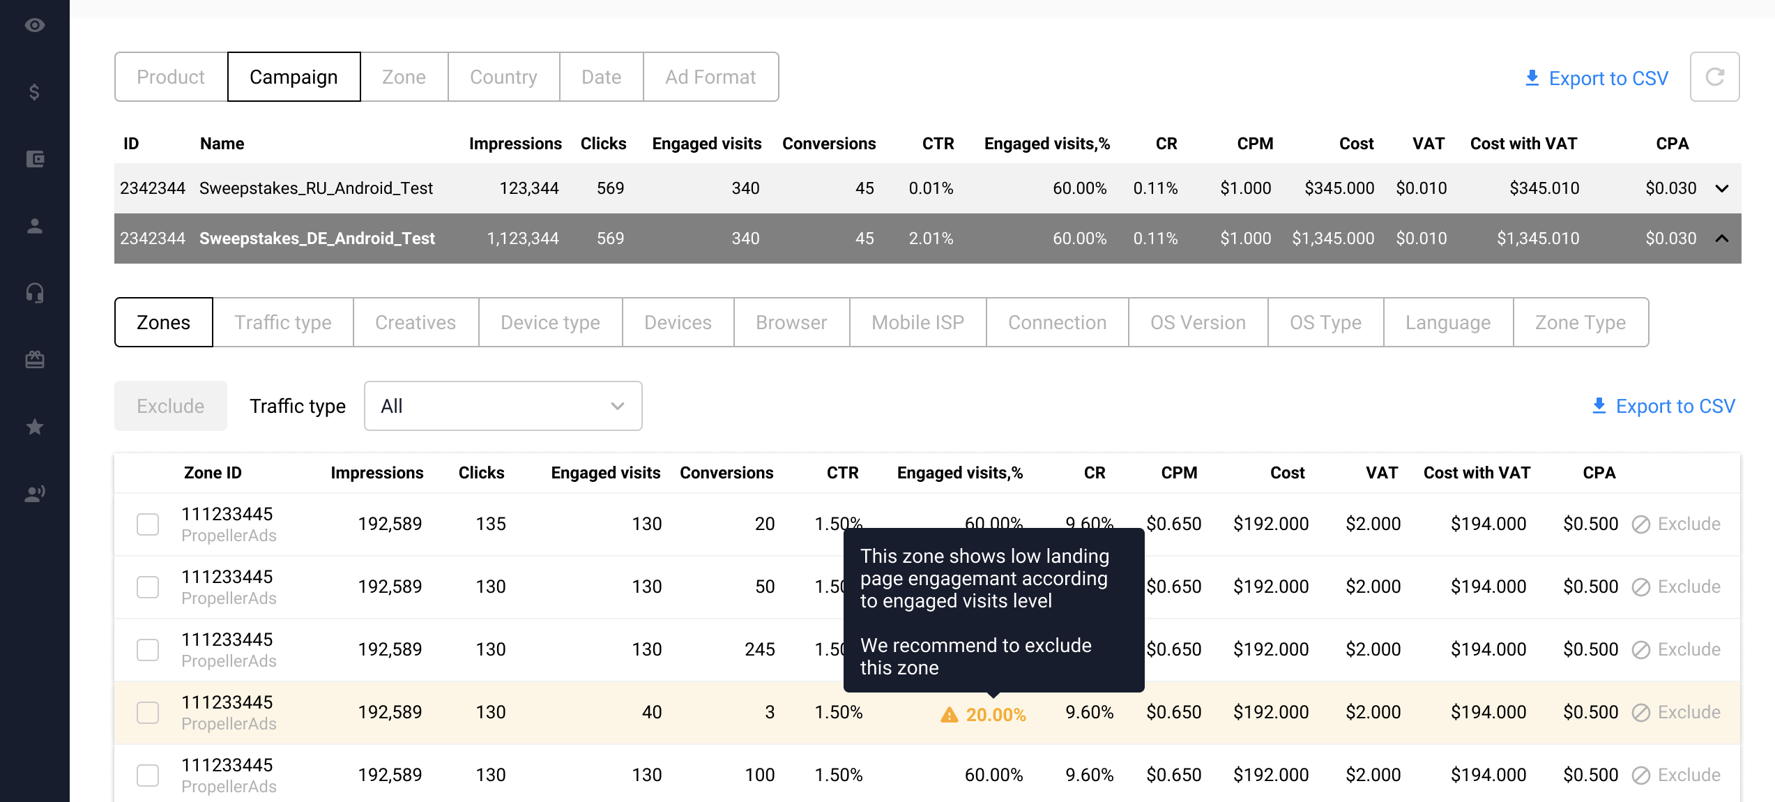
Task: Open the user profile sidebar icon
Action: (x=35, y=226)
